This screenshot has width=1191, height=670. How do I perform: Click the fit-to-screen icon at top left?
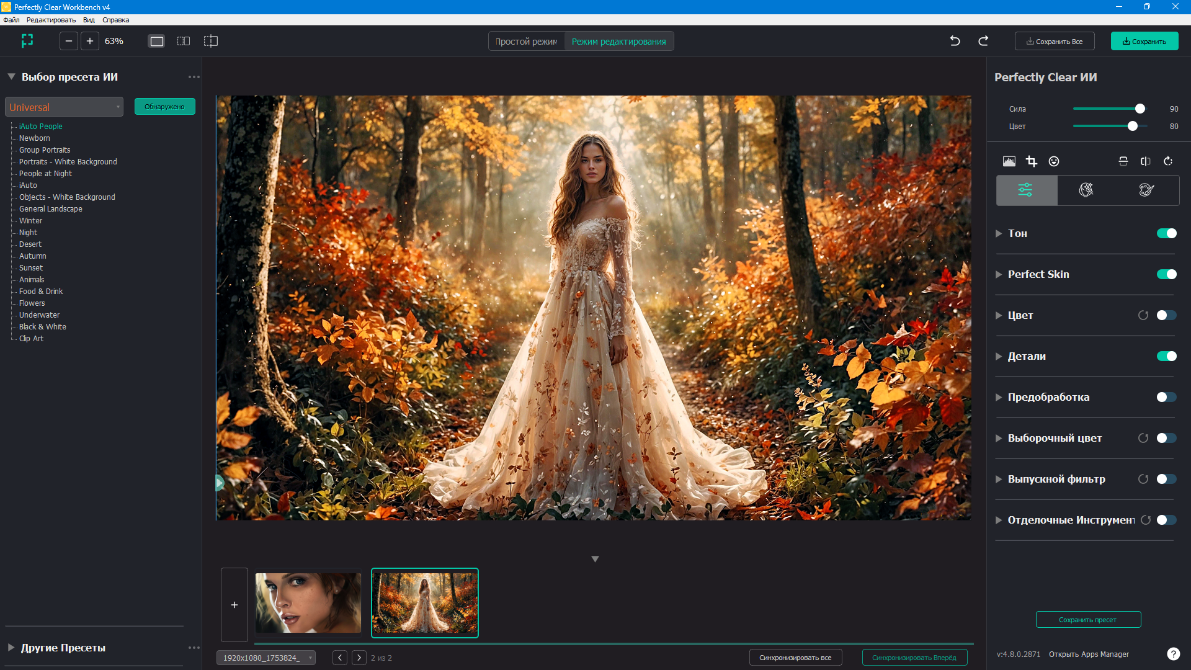[x=27, y=41]
